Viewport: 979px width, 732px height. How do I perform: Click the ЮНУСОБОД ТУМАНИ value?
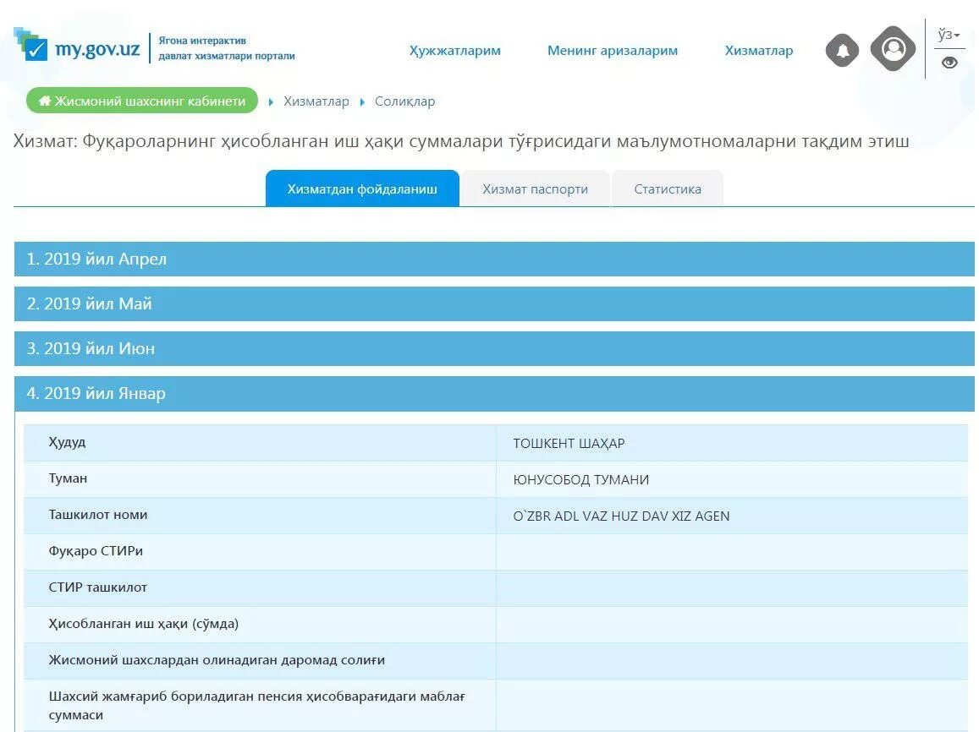point(580,479)
